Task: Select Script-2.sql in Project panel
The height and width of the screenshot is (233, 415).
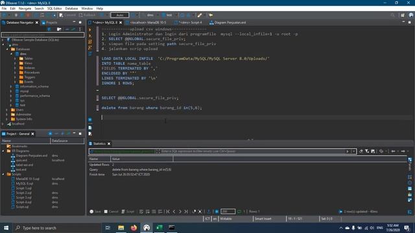Action: [23, 193]
